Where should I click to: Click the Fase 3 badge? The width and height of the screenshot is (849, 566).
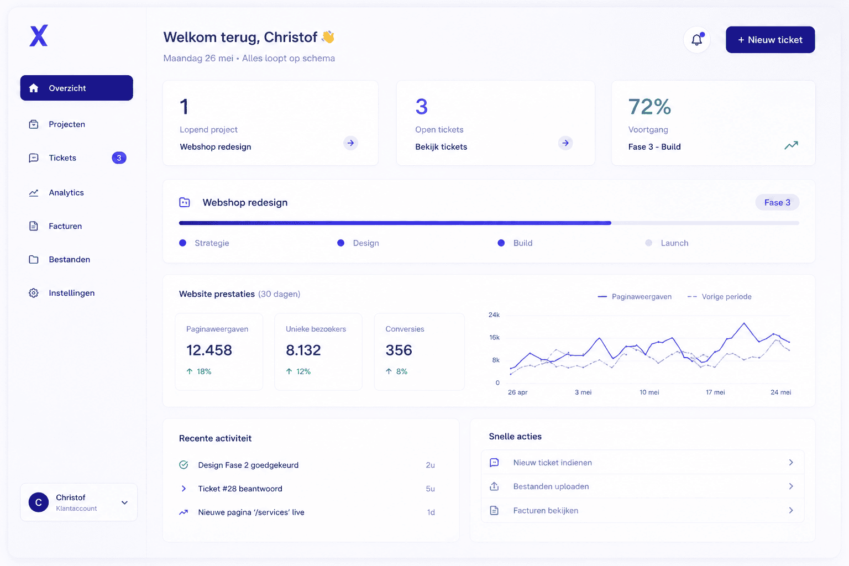coord(777,203)
